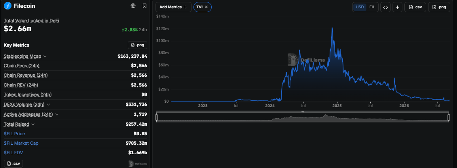The height and width of the screenshot is (168, 457).
Task: Click Chain Fees (24h) label
Action: pyautogui.click(x=22, y=66)
